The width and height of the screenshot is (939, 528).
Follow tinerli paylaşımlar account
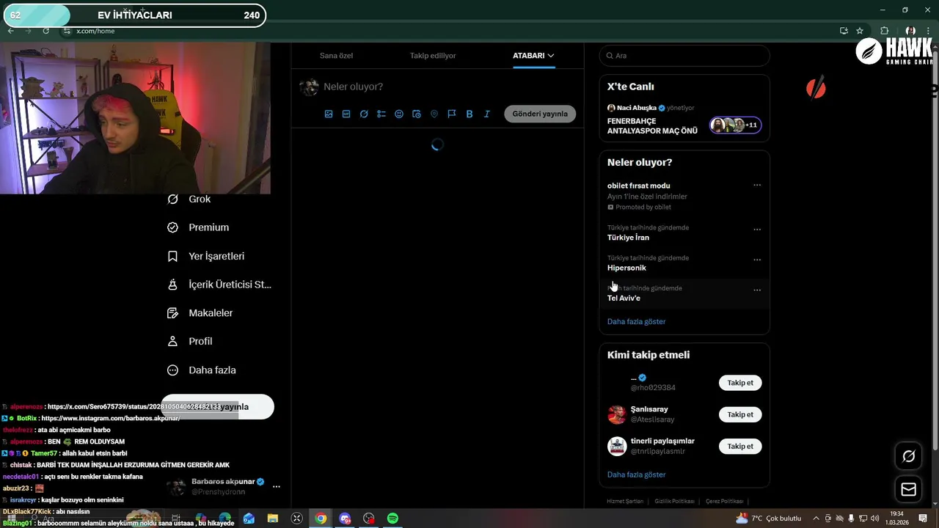pyautogui.click(x=740, y=446)
